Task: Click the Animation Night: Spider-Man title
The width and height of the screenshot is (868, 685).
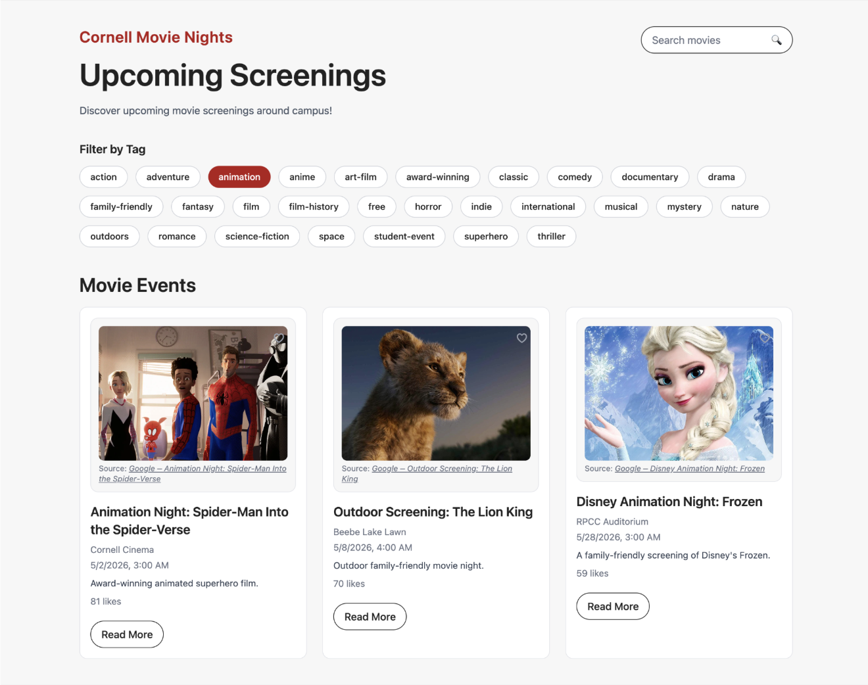Action: tap(189, 521)
